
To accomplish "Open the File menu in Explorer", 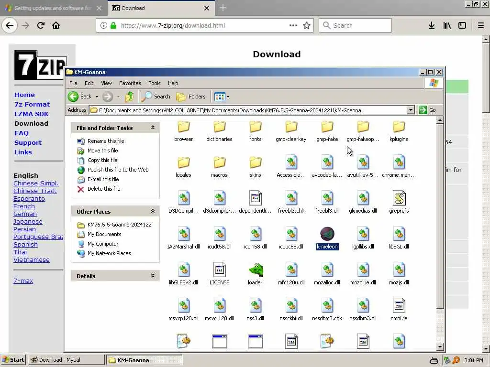I will (x=73, y=83).
